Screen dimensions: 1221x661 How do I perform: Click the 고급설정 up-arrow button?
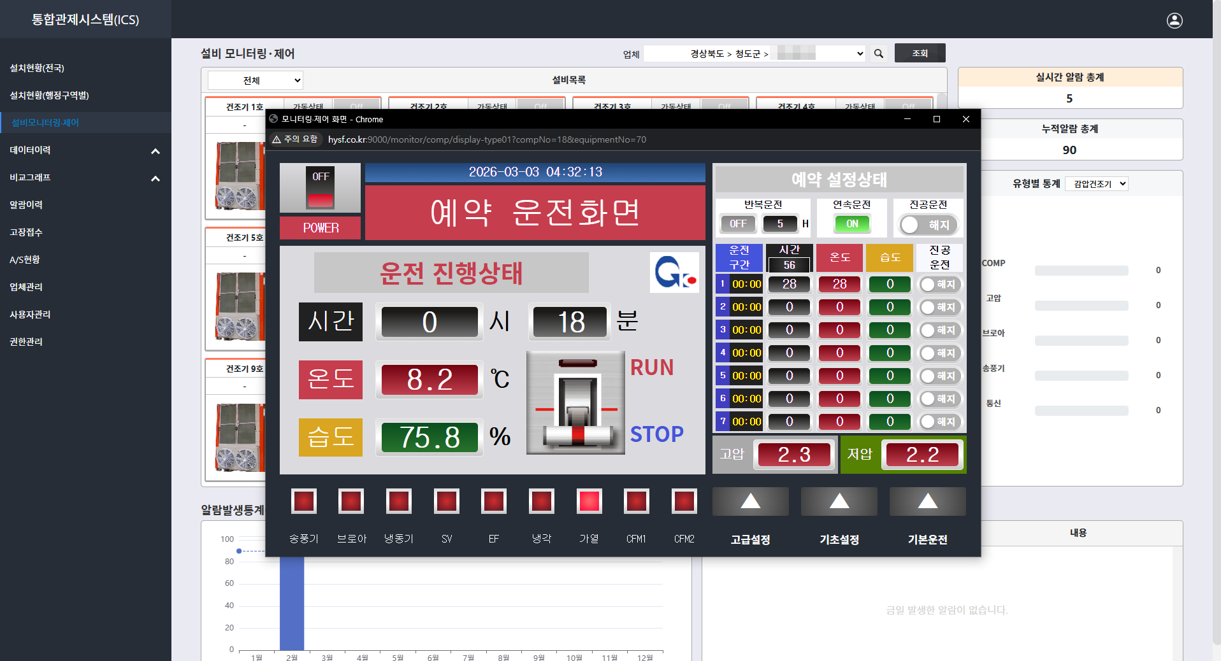[750, 502]
